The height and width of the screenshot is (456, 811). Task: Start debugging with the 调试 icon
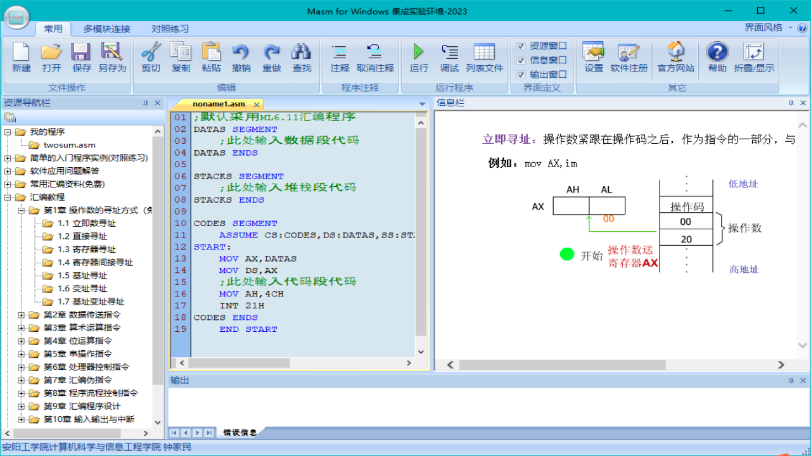point(449,58)
